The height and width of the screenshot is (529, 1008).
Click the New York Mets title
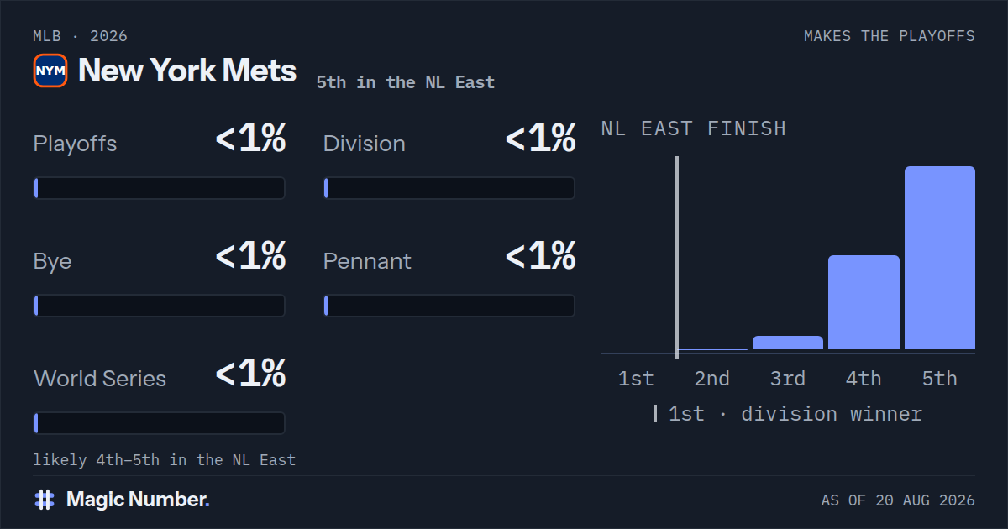(187, 71)
